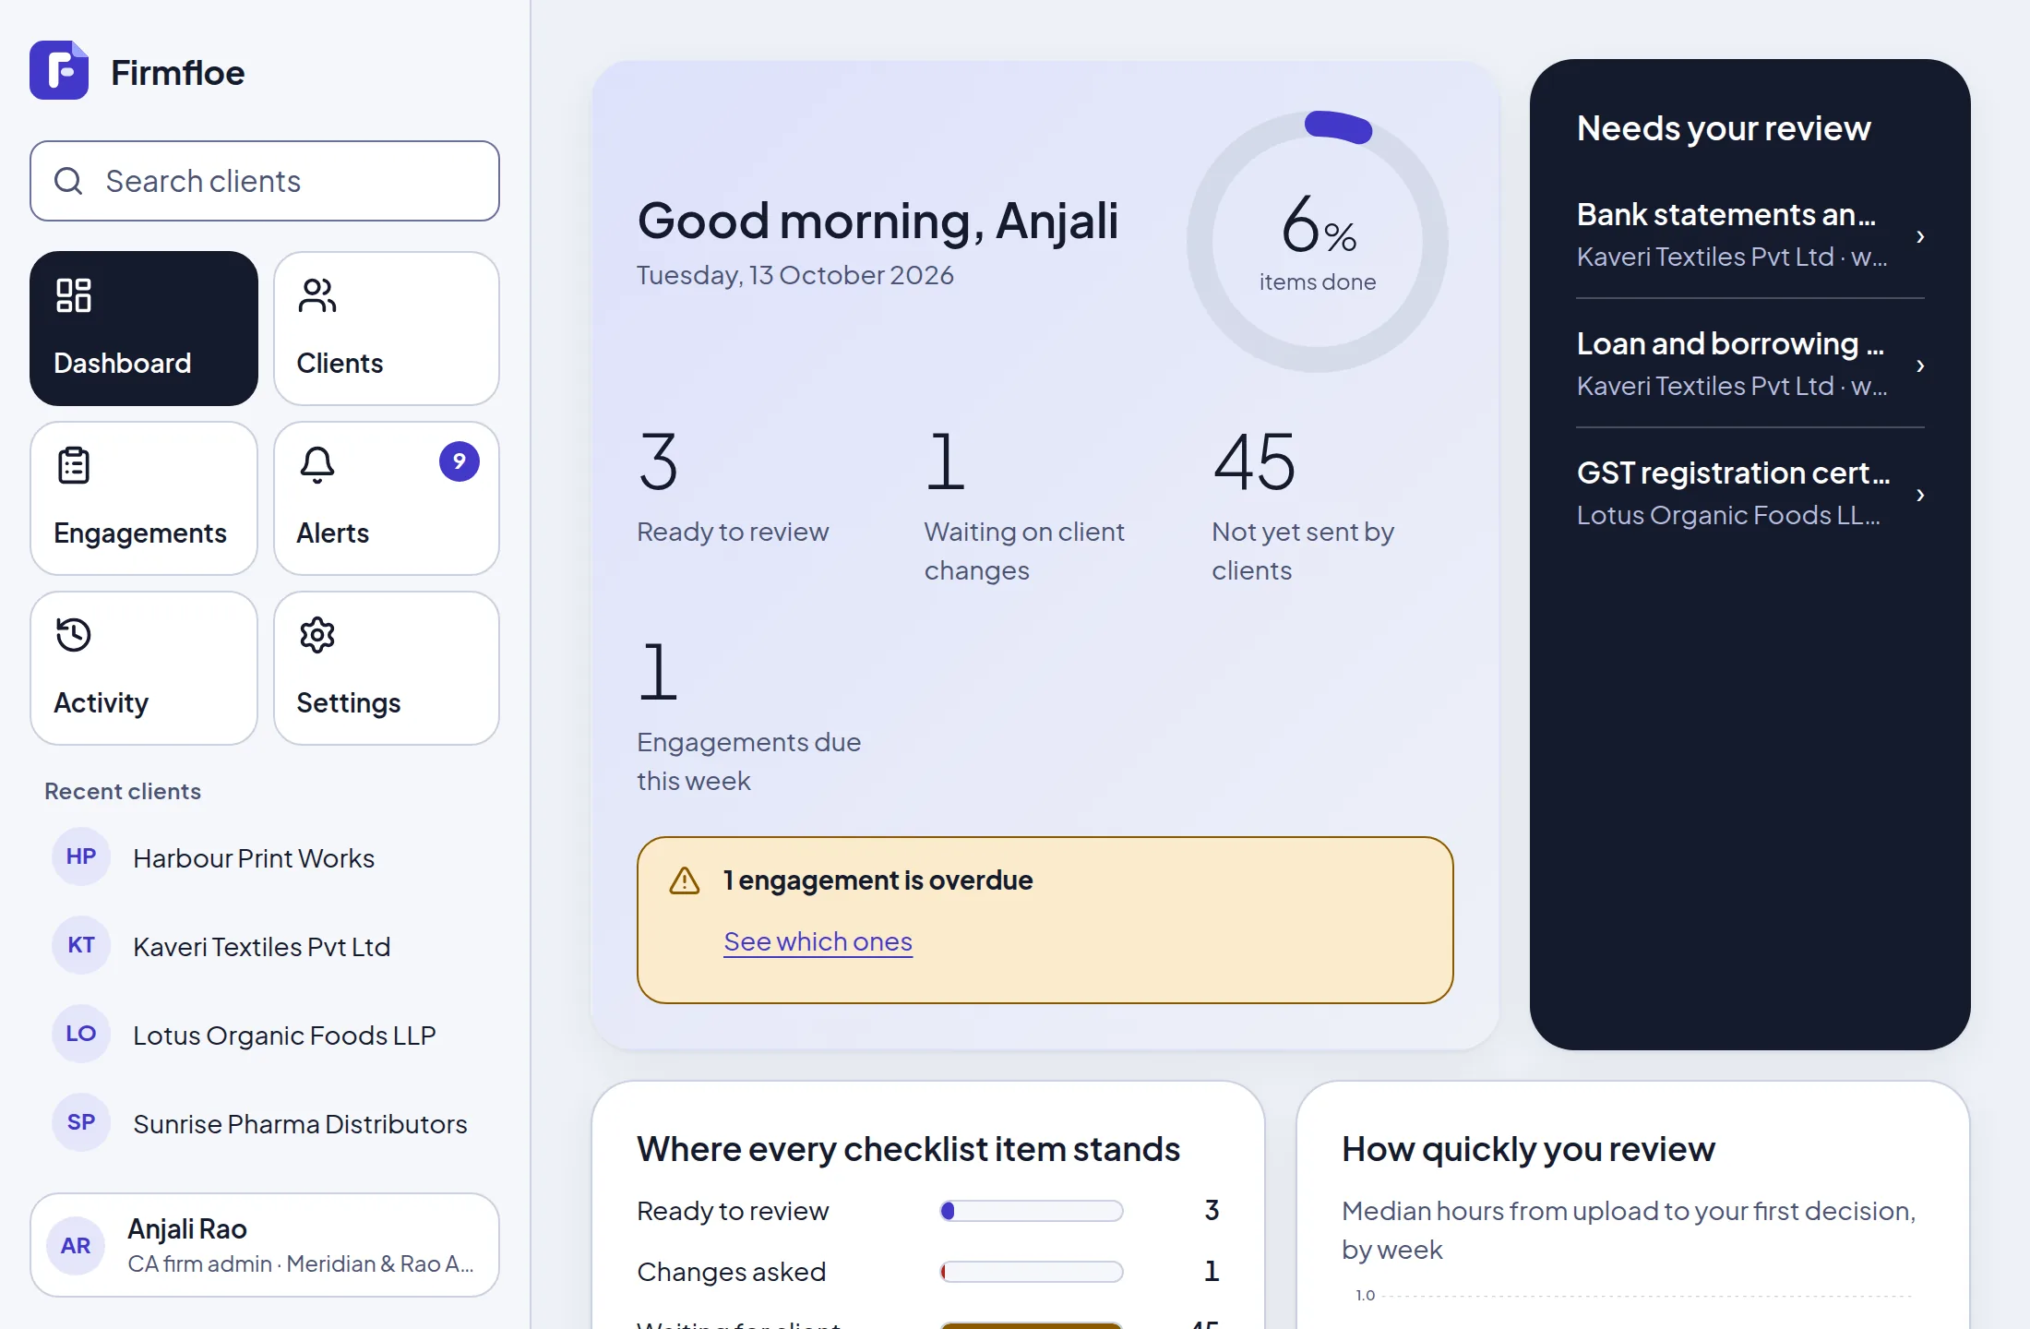Click the KT avatar for Kaveri Textiles

(x=81, y=945)
